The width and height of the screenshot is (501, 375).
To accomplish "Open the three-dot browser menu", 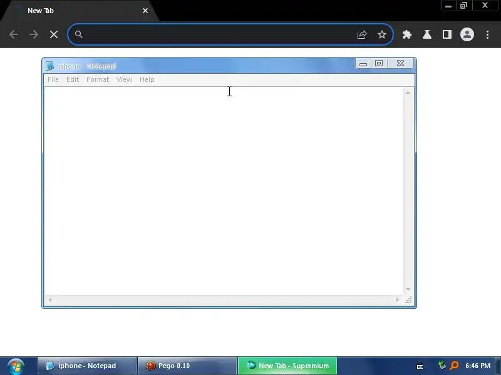I will 487,34.
